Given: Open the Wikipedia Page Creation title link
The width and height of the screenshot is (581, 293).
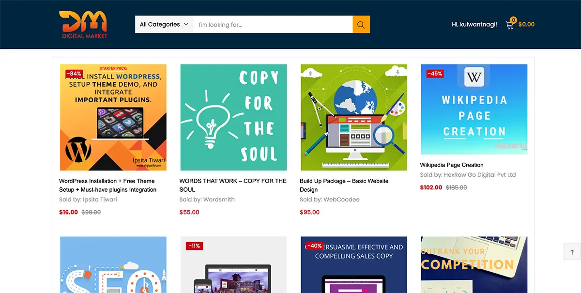Looking at the screenshot, I should [x=452, y=165].
